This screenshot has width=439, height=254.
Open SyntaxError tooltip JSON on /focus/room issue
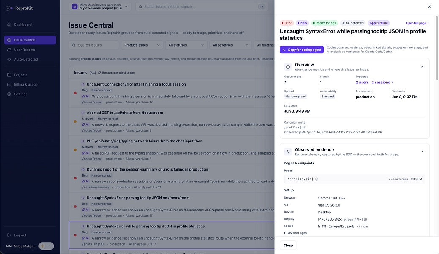point(138,198)
